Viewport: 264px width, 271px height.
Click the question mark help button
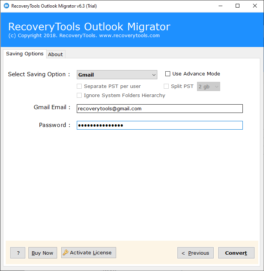[x=18, y=253]
